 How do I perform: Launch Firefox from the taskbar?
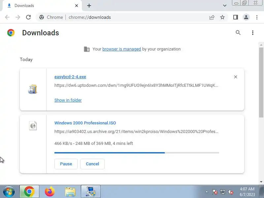tap(50, 191)
